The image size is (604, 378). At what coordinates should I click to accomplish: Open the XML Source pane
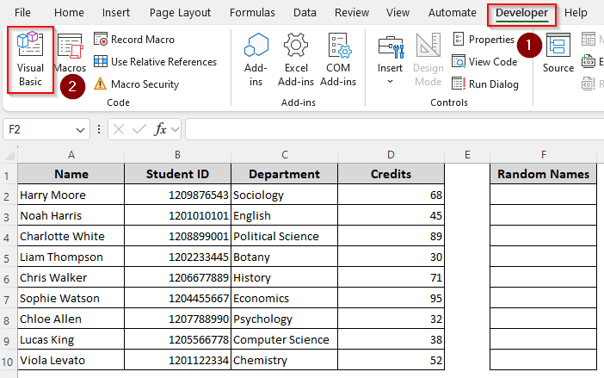558,53
